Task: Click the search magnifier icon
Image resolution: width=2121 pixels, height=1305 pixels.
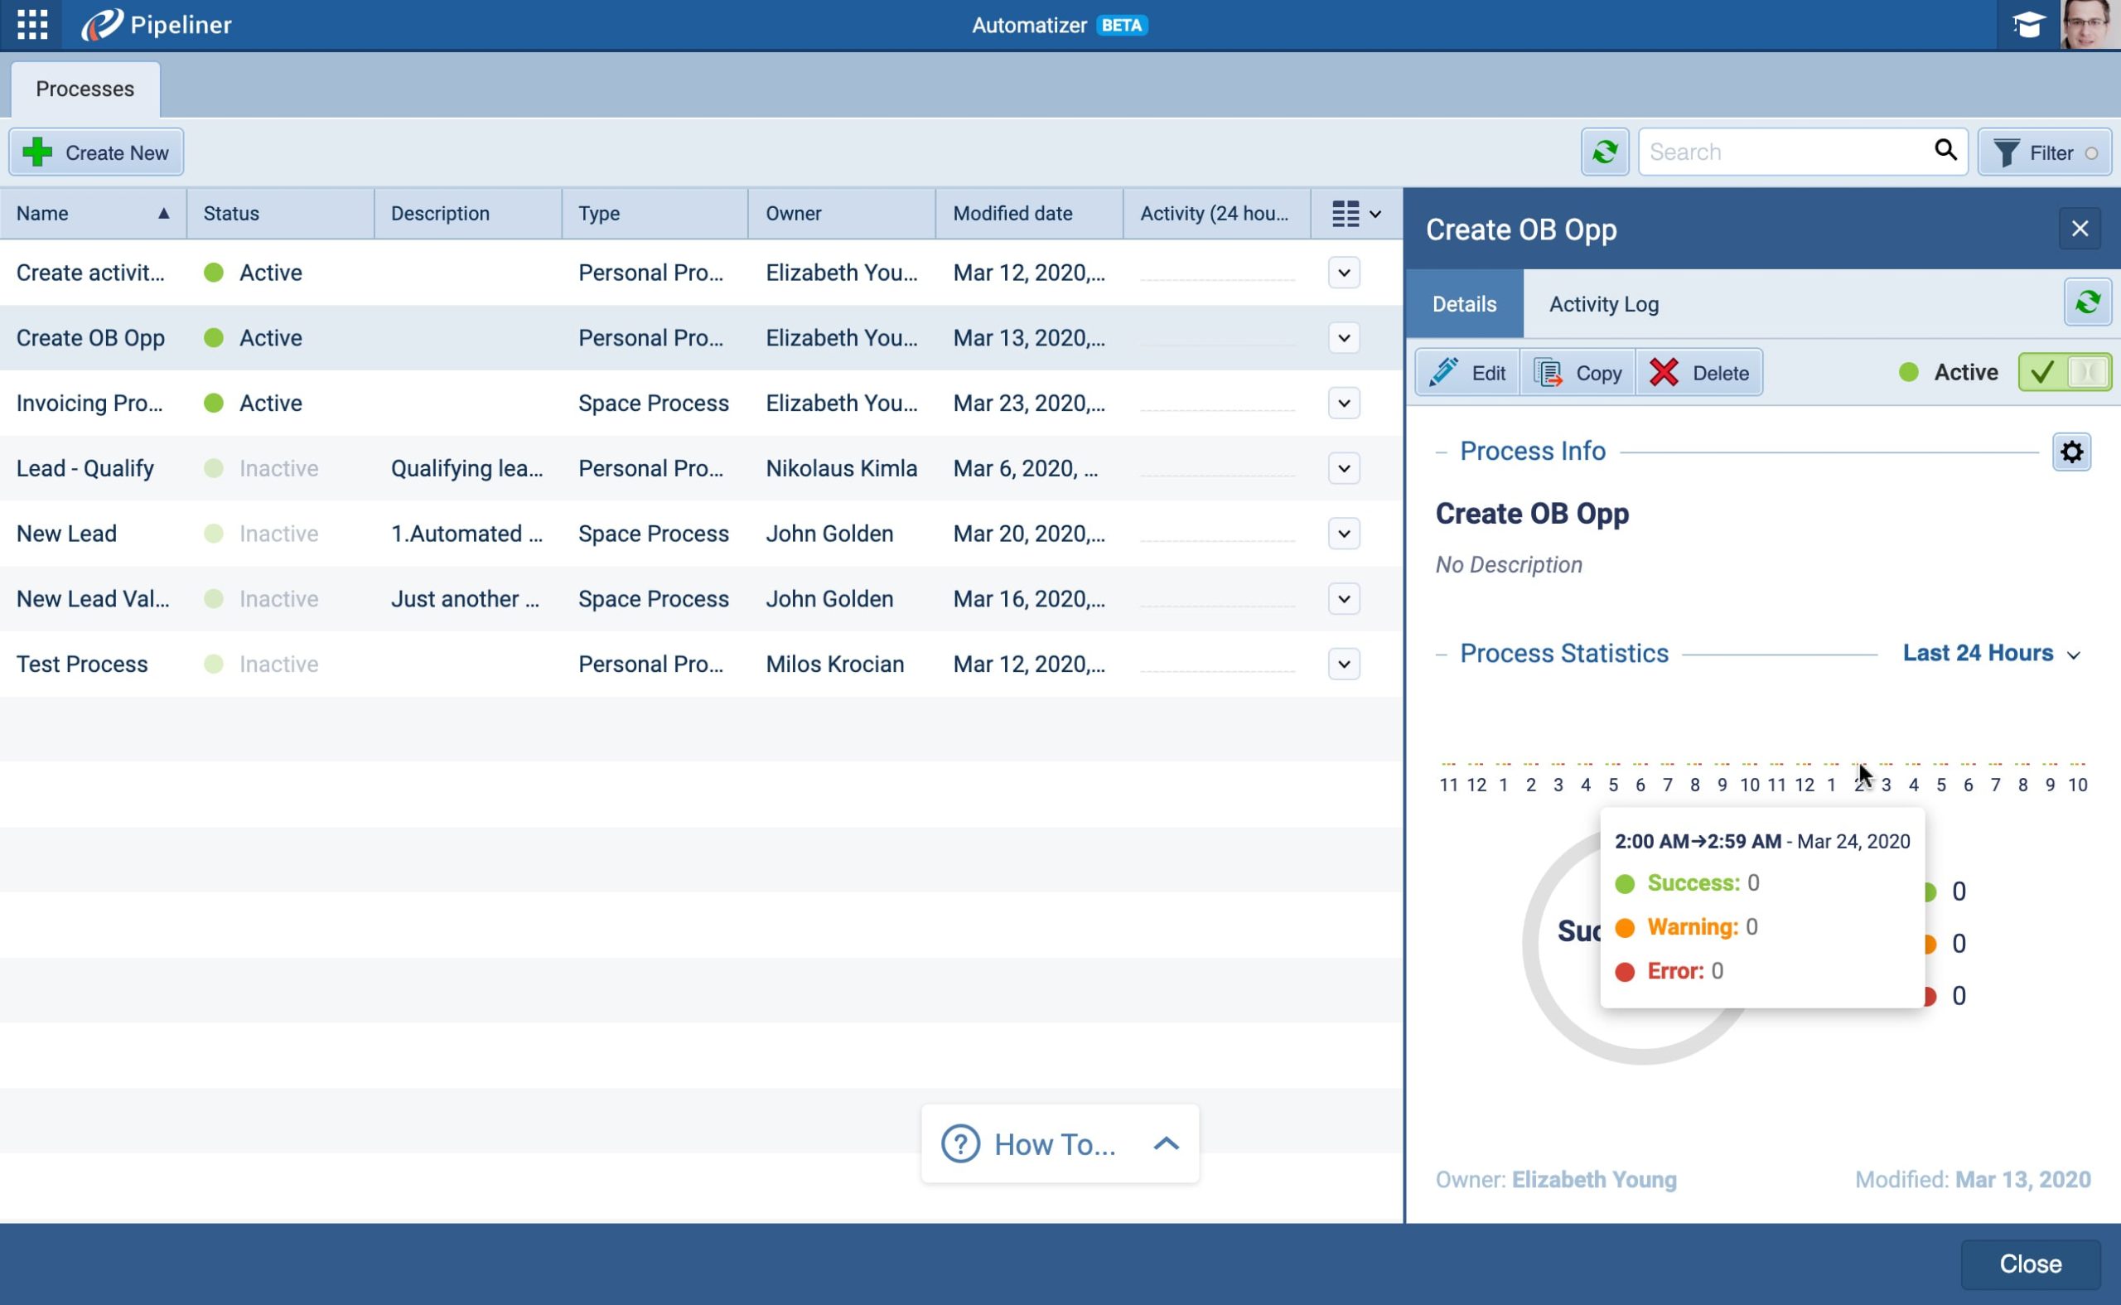Action: coord(1945,150)
